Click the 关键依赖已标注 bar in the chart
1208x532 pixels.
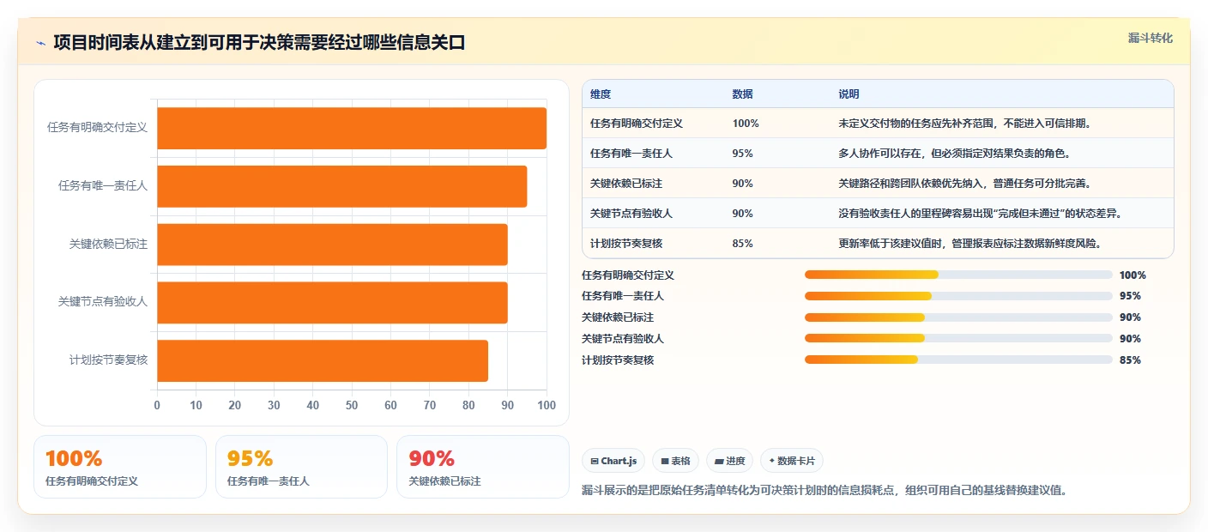tap(332, 245)
